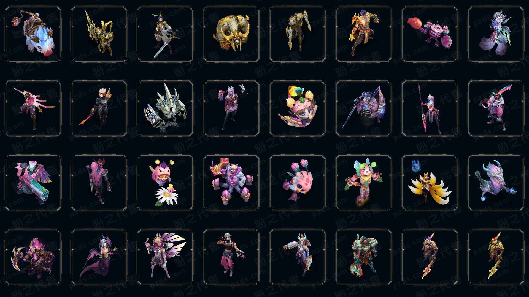Viewport: 529px width, 297px height.
Task: Open the pink bee with daisy skin
Action: pyautogui.click(x=165, y=183)
